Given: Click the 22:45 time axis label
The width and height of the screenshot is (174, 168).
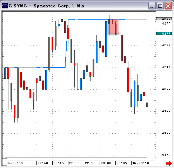Looking at the screenshot, I should [x=59, y=163].
